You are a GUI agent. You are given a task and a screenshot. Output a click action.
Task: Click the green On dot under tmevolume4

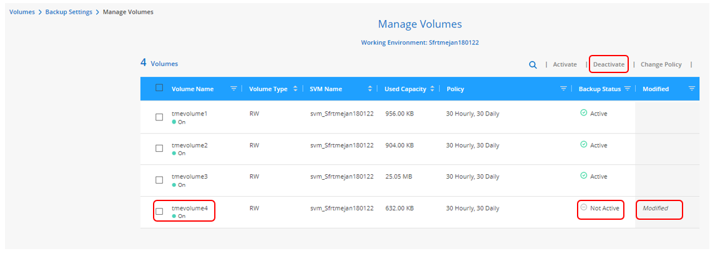(x=174, y=216)
